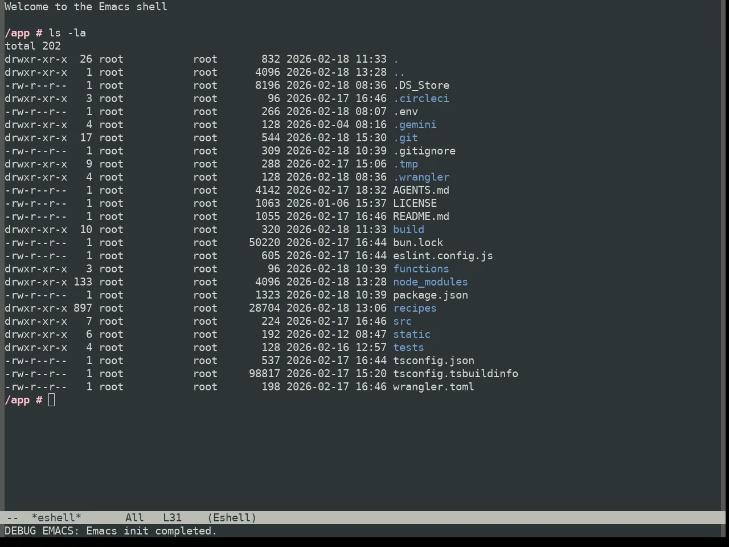Click the *eshell* buffer name in mode line
This screenshot has height=547, width=729.
pyautogui.click(x=56, y=518)
